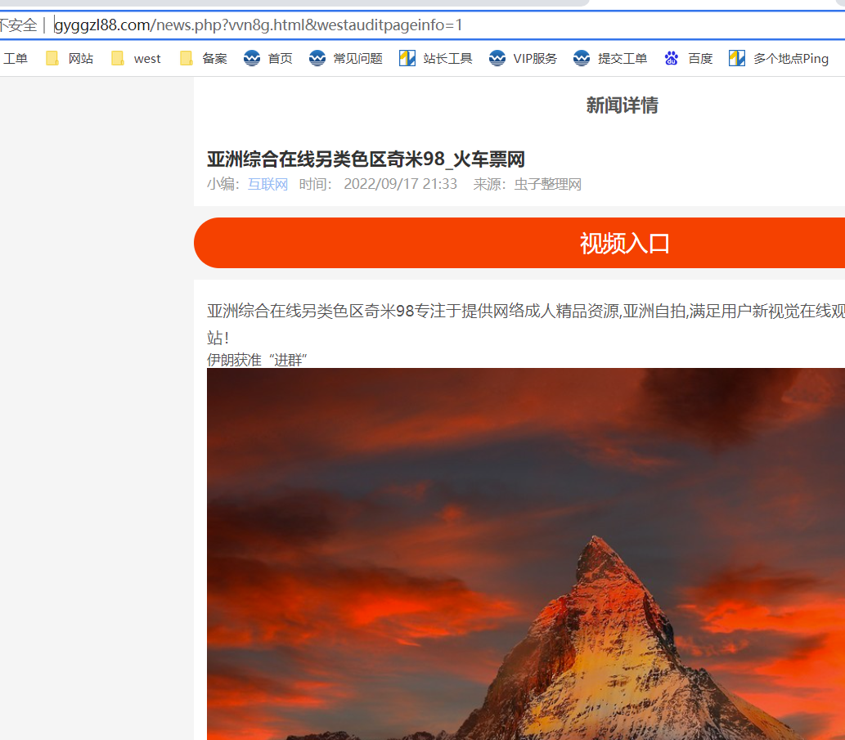Image resolution: width=845 pixels, height=740 pixels.
Task: Click the 首页 bookmark icon
Action: pos(252,58)
